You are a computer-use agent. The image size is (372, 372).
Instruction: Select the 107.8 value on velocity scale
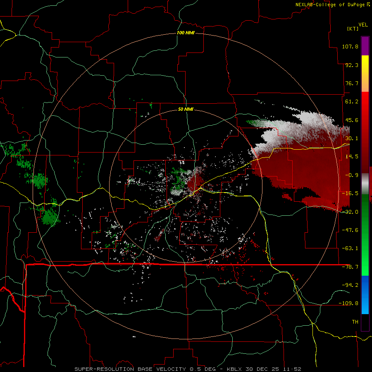(350, 46)
